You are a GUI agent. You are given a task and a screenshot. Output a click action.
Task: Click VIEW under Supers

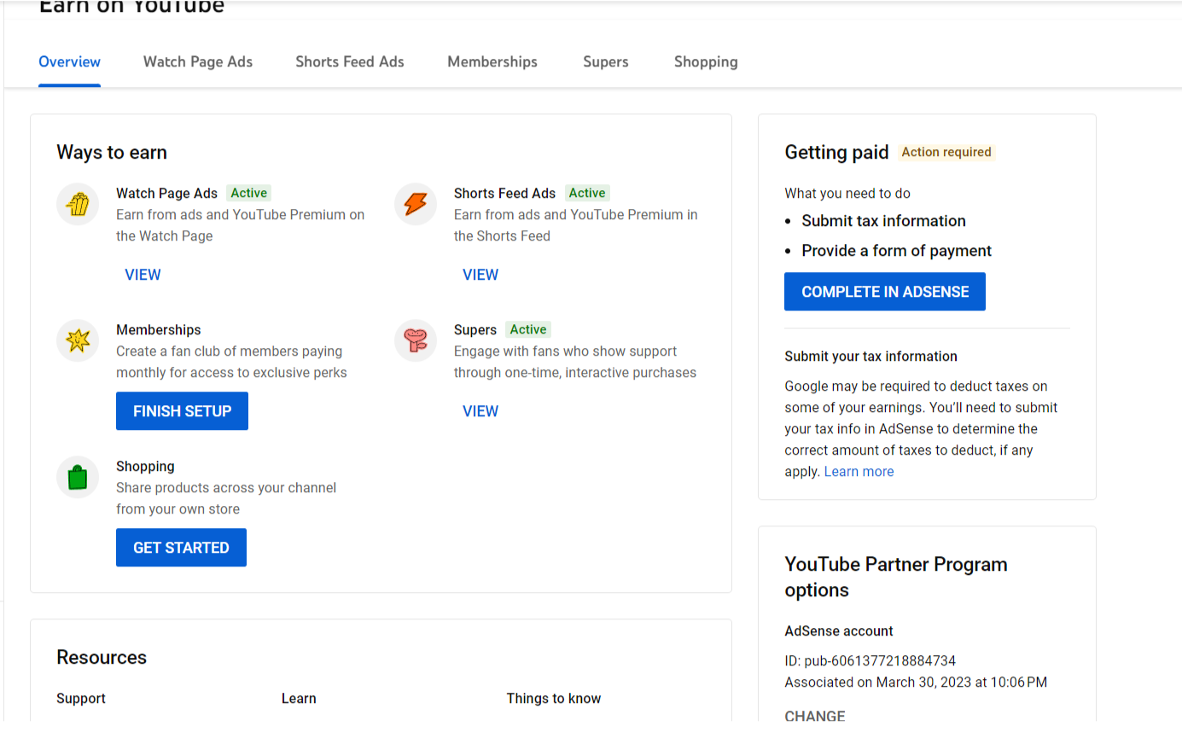click(480, 411)
